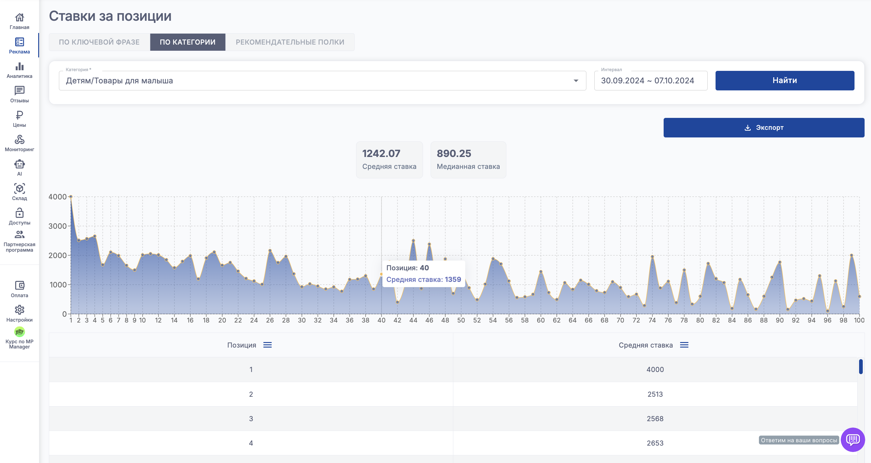Open Позиция column menu
Screen dimensions: 871x463
(x=267, y=345)
